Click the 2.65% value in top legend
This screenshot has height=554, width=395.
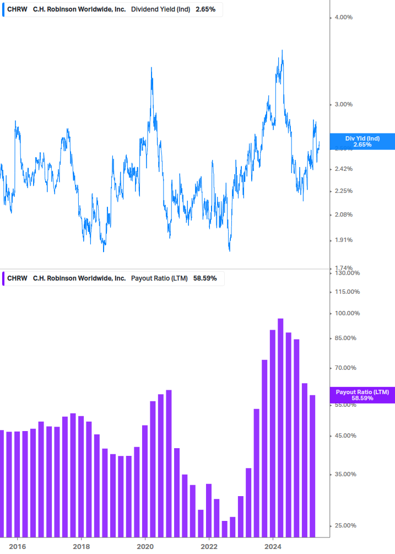click(205, 9)
